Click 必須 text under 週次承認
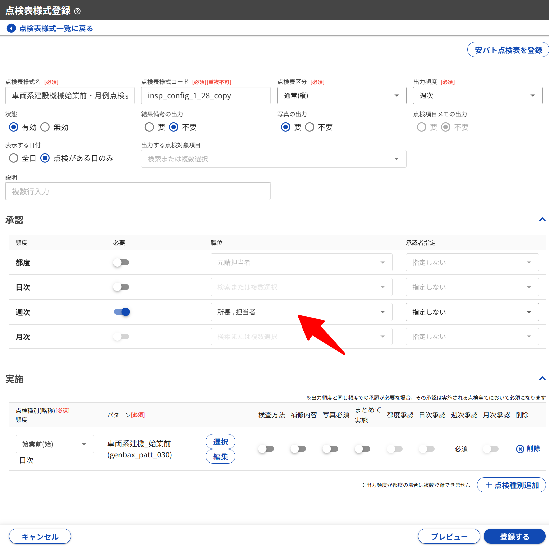 coord(461,449)
